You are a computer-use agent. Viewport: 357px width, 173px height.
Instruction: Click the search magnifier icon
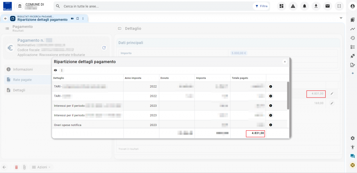pyautogui.click(x=58, y=6)
